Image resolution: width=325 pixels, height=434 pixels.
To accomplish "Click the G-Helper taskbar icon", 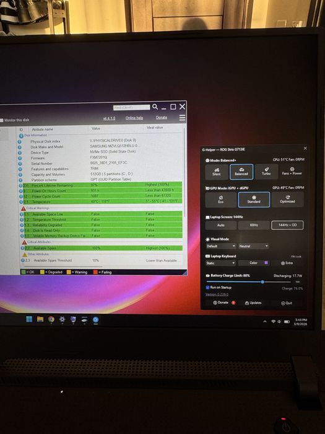I will (x=95, y=320).
